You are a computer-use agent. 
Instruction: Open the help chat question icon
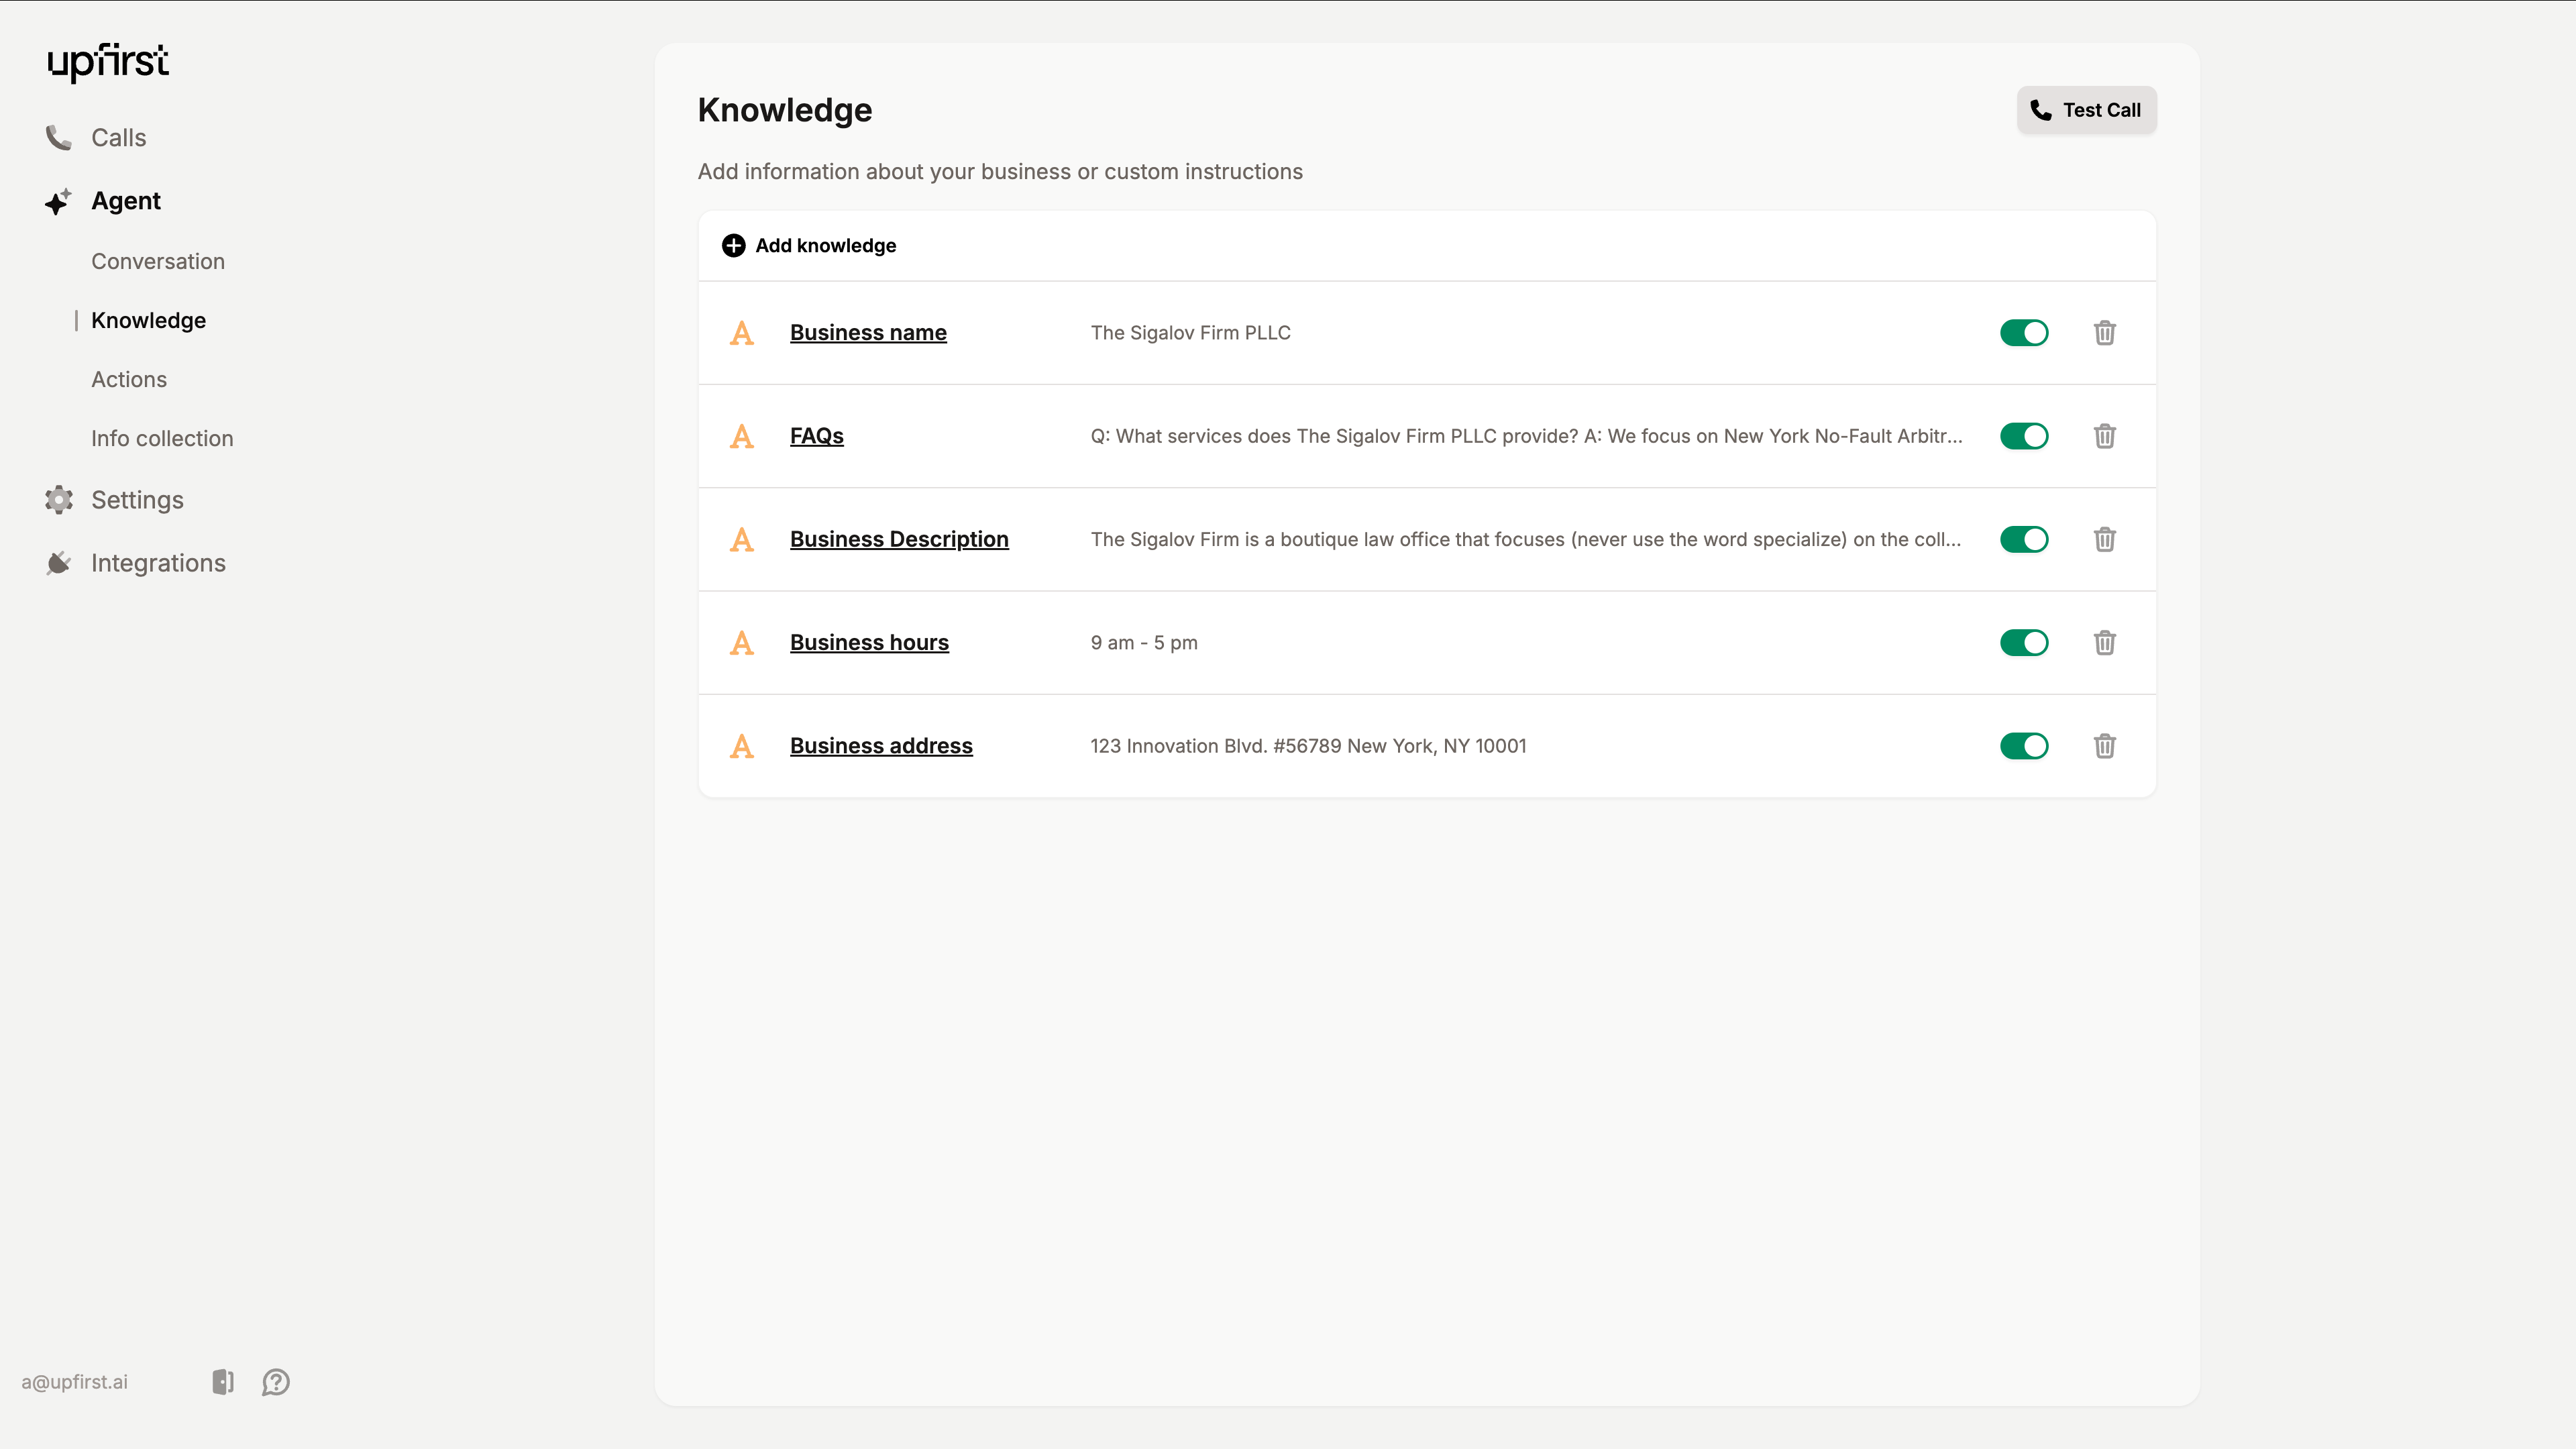(x=276, y=1382)
